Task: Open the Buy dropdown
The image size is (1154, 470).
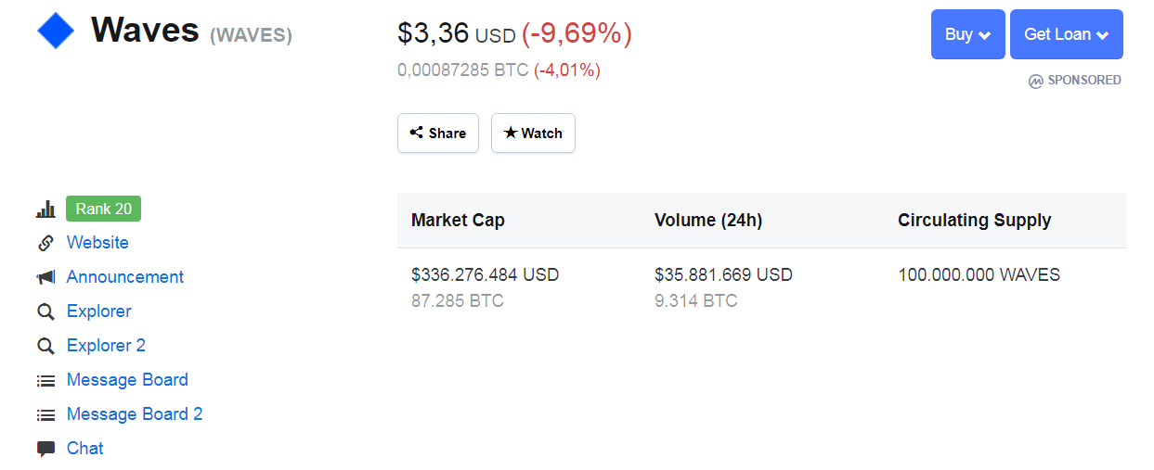Action: pyautogui.click(x=968, y=34)
